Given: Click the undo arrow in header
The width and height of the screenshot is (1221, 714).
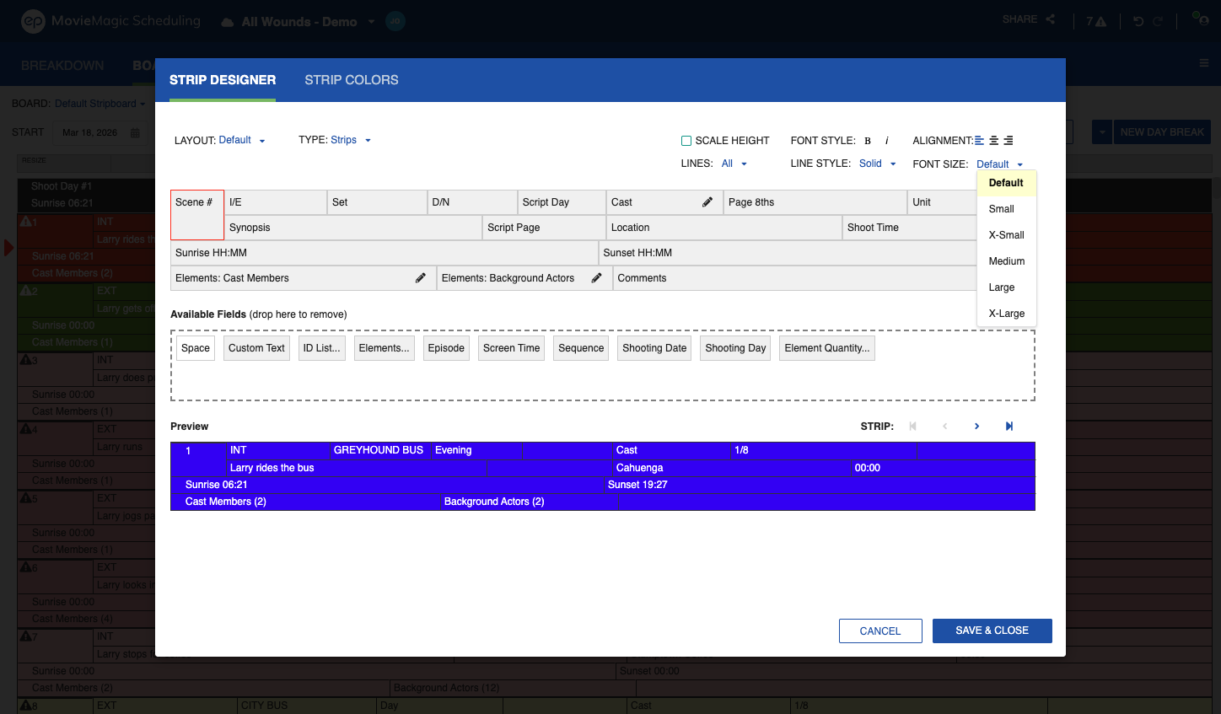Looking at the screenshot, I should 1138,21.
